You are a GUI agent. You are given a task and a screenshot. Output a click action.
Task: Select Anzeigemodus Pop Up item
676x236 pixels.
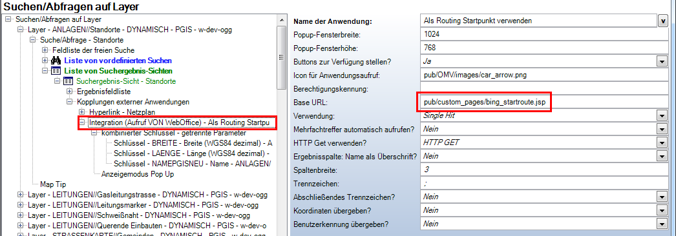pos(138,174)
